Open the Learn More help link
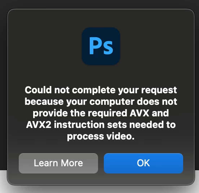 (58, 163)
